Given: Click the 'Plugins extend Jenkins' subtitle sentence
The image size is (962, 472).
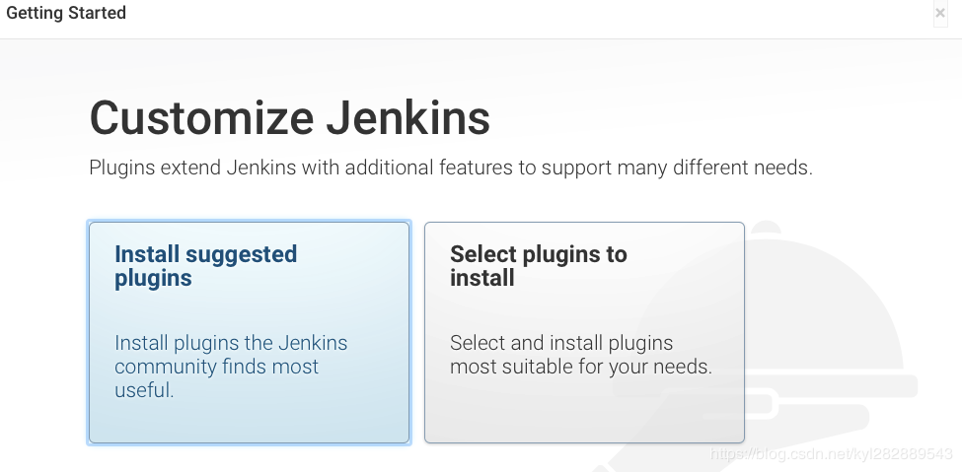Looking at the screenshot, I should 451,168.
